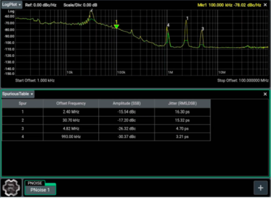Image resolution: width=271 pixels, height=198 pixels.
Task: Click the Offset Frequency column header
Action: (x=71, y=103)
